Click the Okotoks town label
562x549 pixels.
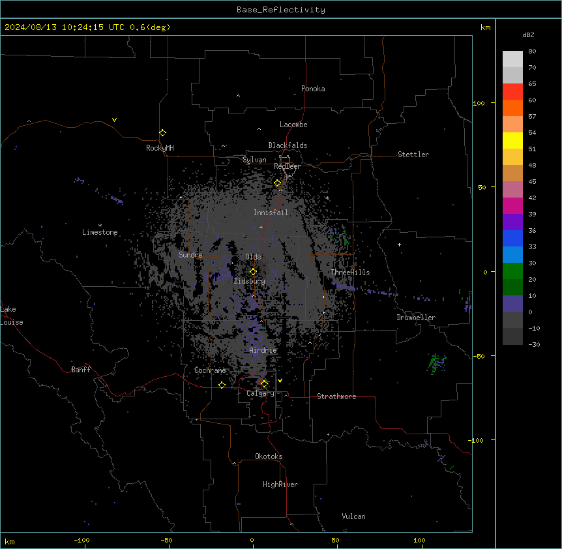[269, 456]
